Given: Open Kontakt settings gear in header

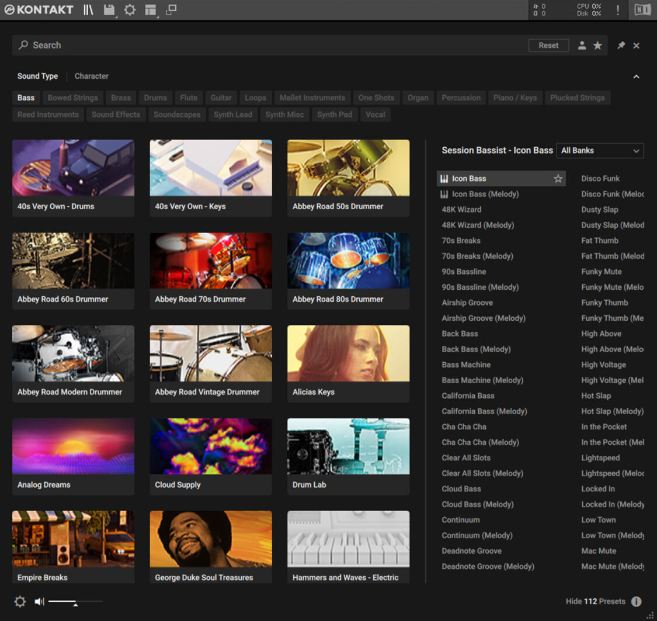Looking at the screenshot, I should pos(130,10).
